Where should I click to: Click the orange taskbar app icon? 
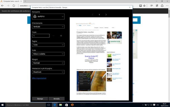(72, 105)
